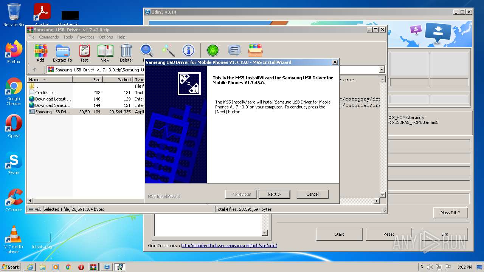
Task: Click the Delete trash can icon
Action: tap(126, 53)
